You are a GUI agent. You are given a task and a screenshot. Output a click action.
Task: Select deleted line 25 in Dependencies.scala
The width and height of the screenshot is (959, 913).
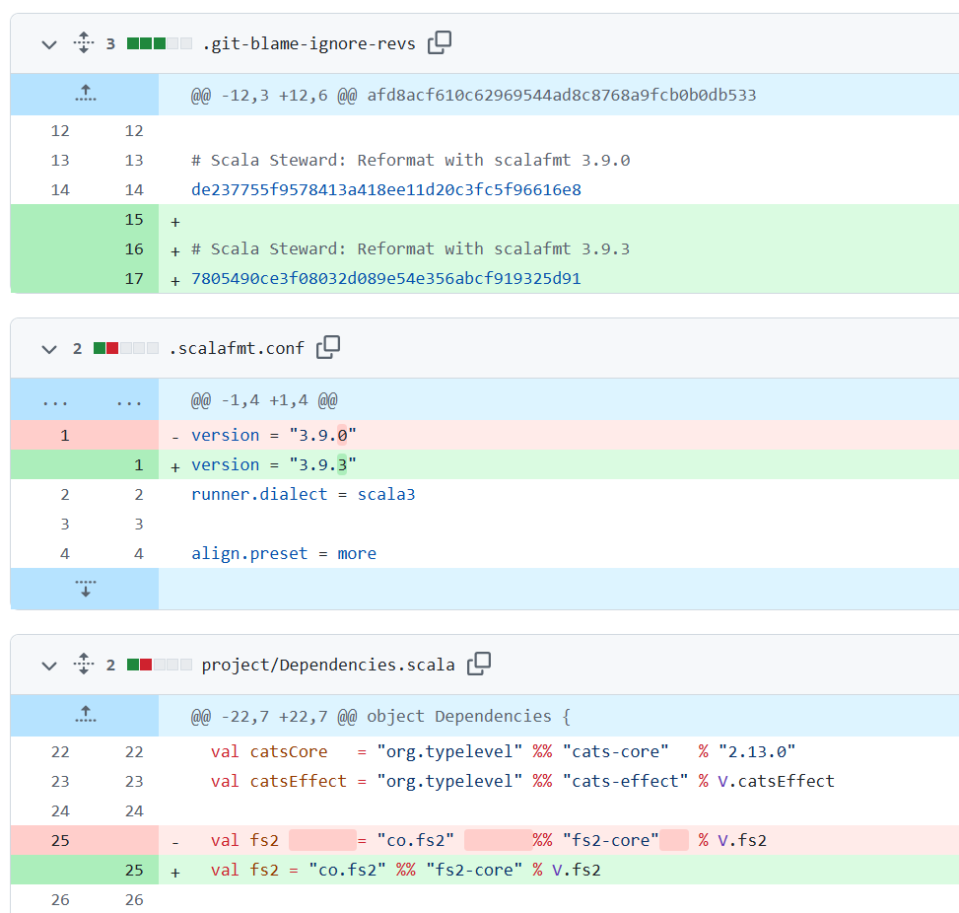[60, 840]
